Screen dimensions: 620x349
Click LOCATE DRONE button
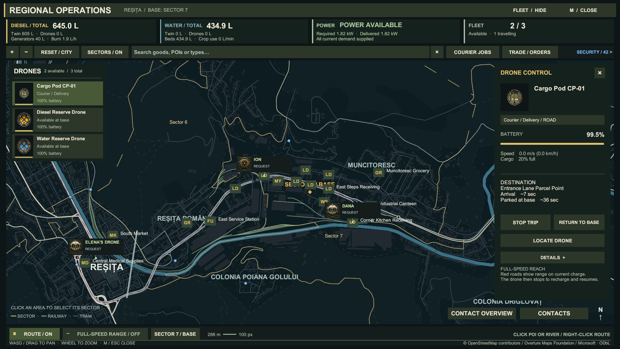552,240
